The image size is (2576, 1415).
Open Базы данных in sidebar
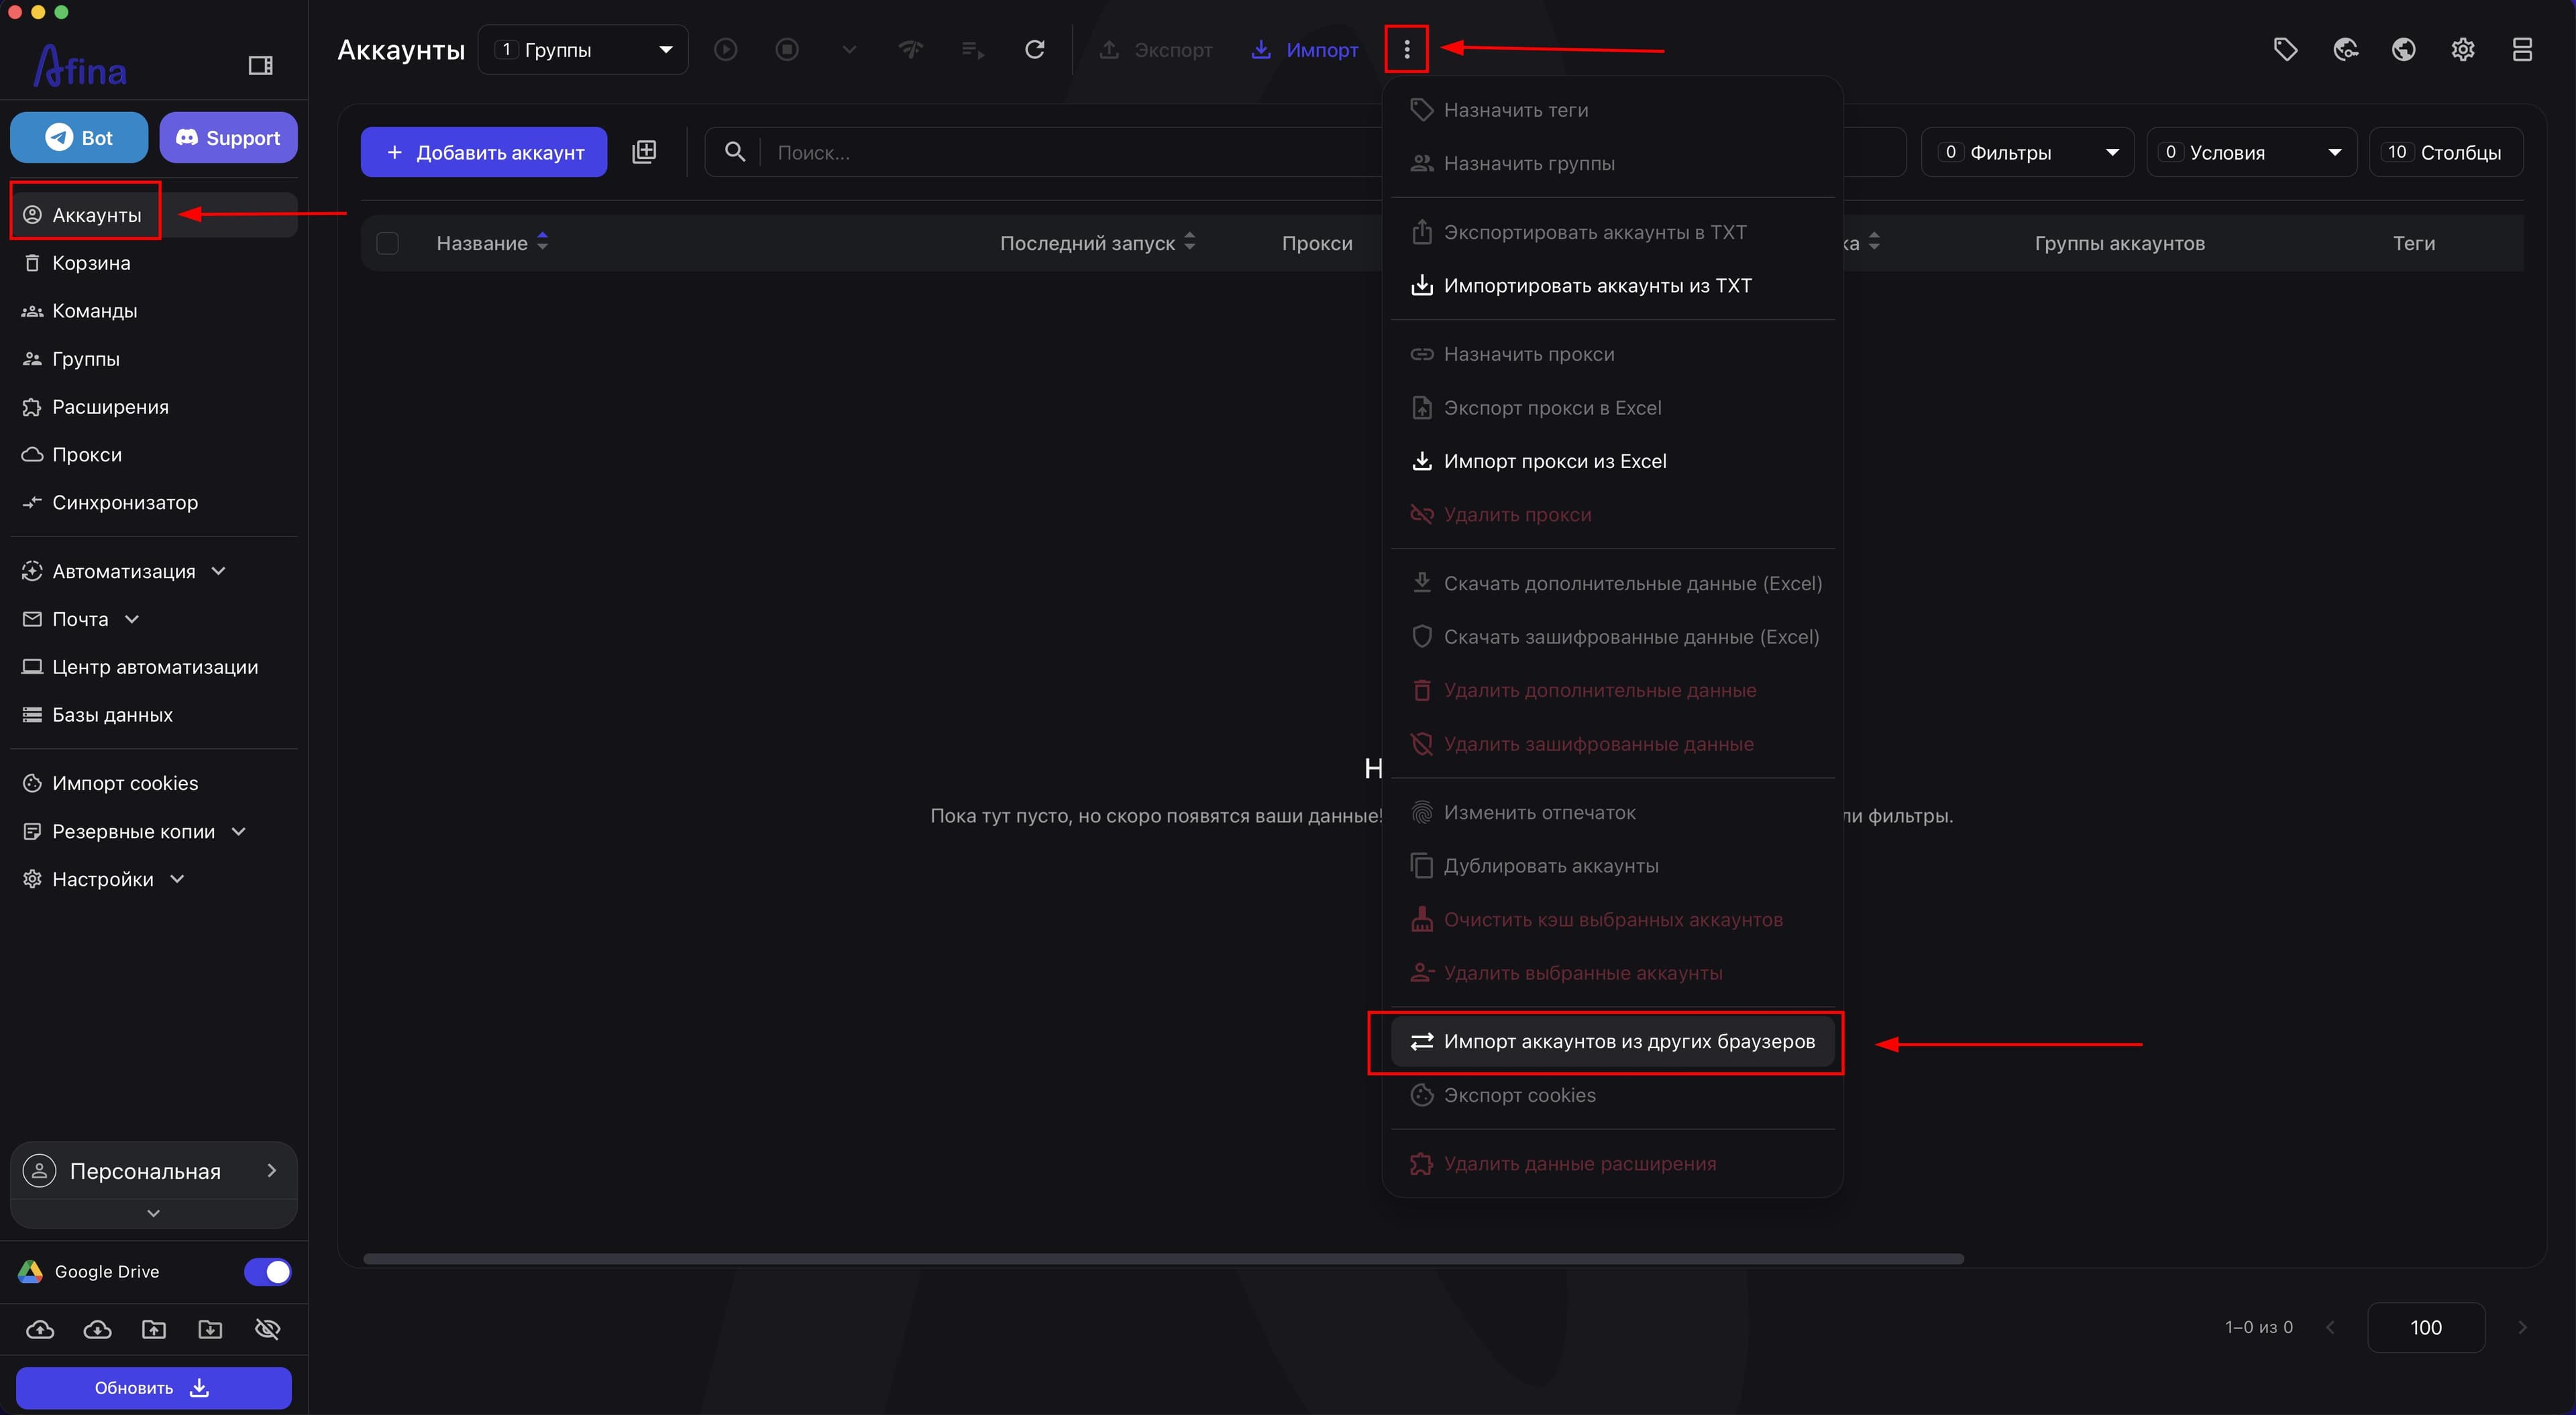pyautogui.click(x=154, y=715)
